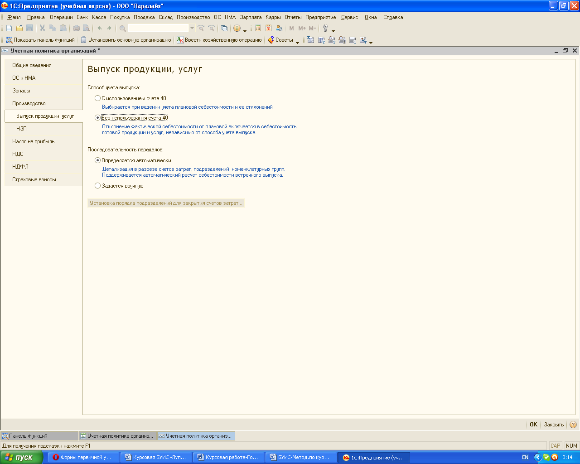This screenshot has height=464, width=580.
Task: Click the round help icon near Закрыть
Action: point(573,425)
